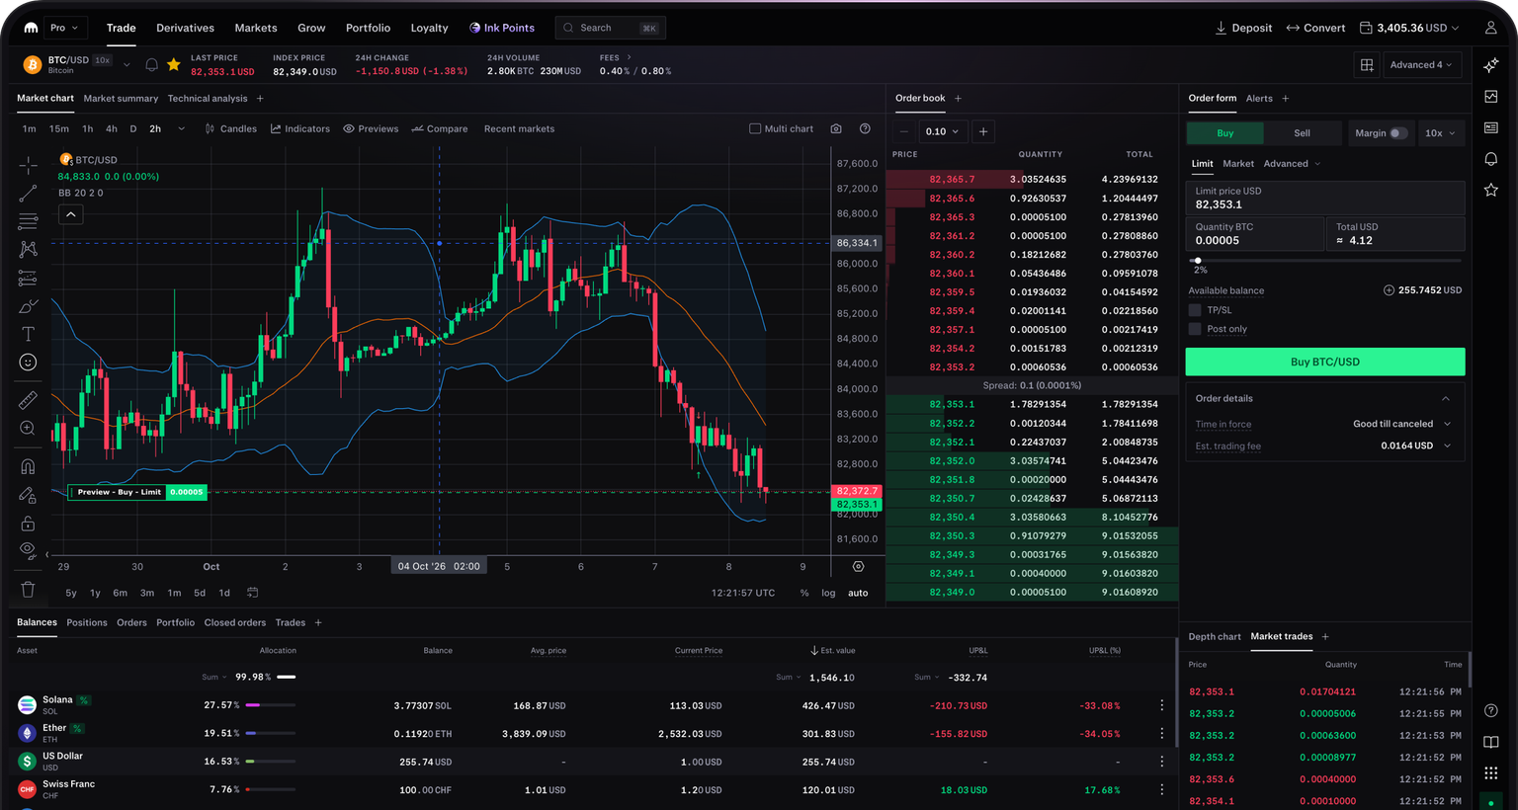
Task: Open the Good till canceled dropdown
Action: click(1401, 424)
